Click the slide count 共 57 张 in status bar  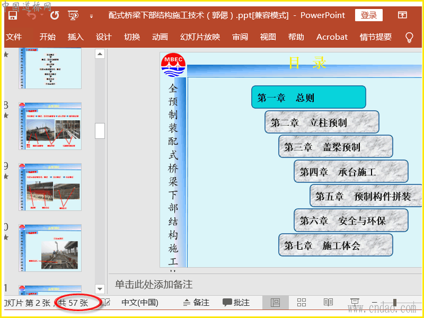click(73, 303)
